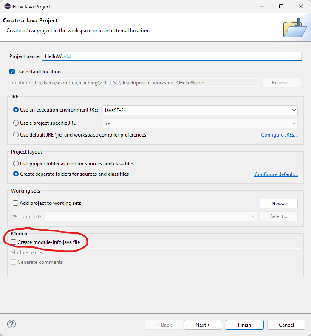The image size is (311, 336).
Task: Open the project specific jre dropdown
Action: coord(200,123)
